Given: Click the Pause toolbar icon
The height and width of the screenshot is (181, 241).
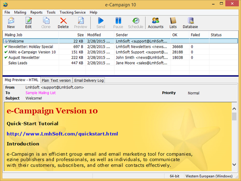Looking at the screenshot, I should point(118,23).
